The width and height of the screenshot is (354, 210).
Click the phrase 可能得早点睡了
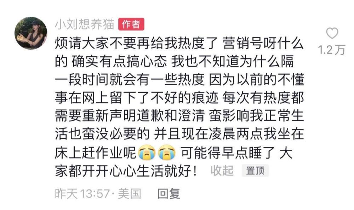coord(228,153)
